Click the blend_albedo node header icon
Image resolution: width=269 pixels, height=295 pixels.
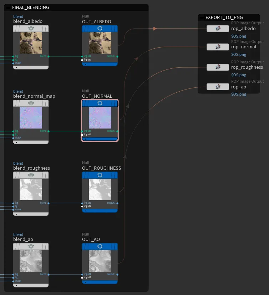[31, 28]
